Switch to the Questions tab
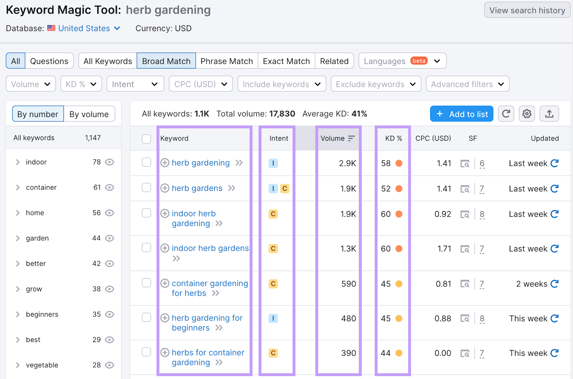Screen dimensions: 573x379 coord(49,61)
